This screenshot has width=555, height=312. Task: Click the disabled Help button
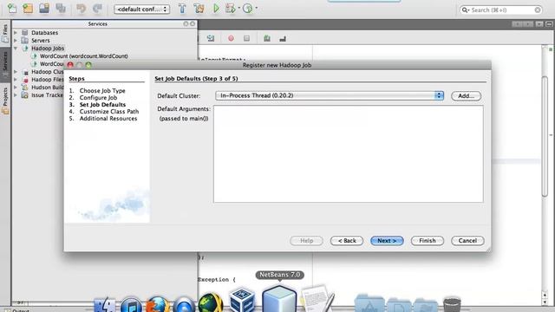tap(306, 241)
